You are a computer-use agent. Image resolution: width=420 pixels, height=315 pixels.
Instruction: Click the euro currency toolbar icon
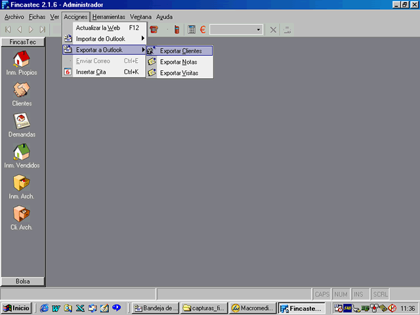click(203, 30)
